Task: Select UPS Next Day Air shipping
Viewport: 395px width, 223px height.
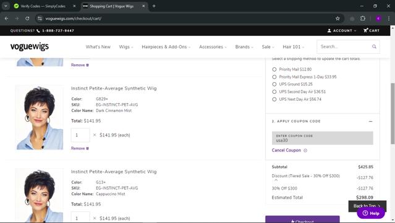Action: click(x=274, y=99)
